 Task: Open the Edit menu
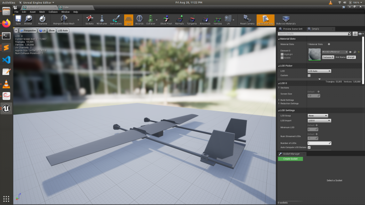tap(24, 12)
